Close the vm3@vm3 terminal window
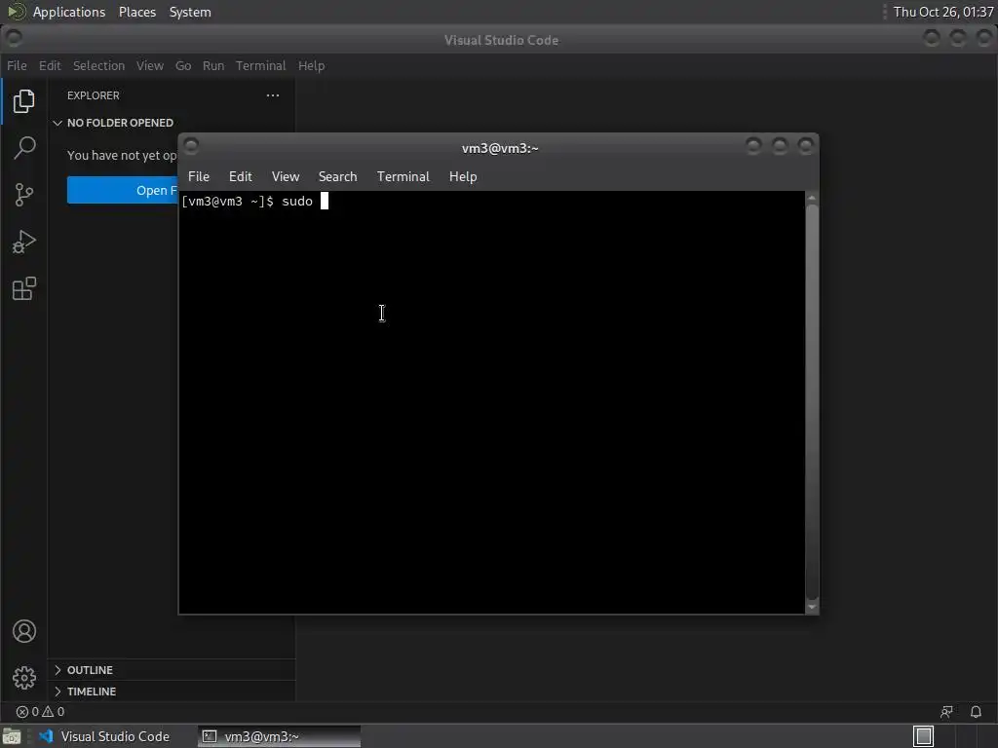Screen dimensions: 998x748 806,146
